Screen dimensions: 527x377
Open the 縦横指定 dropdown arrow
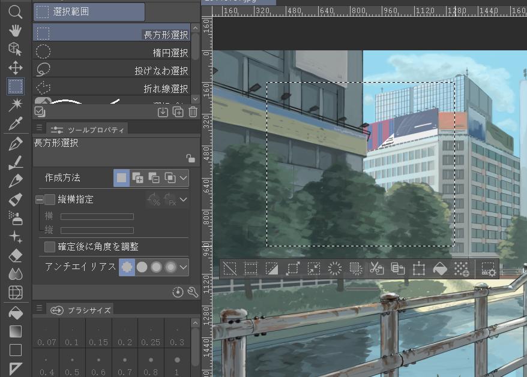point(183,200)
